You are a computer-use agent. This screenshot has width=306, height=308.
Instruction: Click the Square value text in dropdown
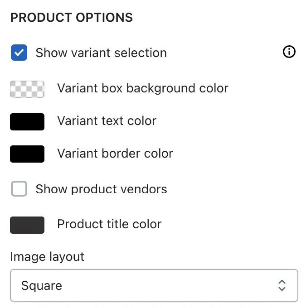[42, 286]
